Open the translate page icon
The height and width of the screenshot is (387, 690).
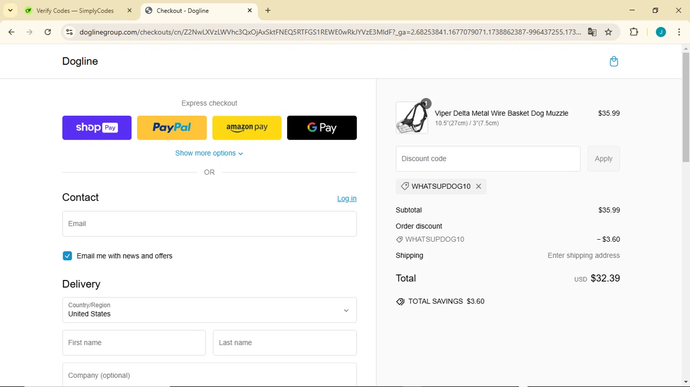[592, 32]
